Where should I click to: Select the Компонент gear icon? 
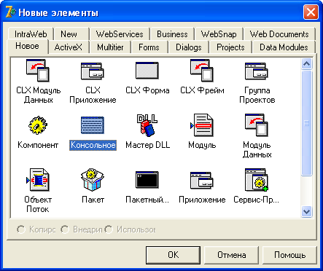38,125
